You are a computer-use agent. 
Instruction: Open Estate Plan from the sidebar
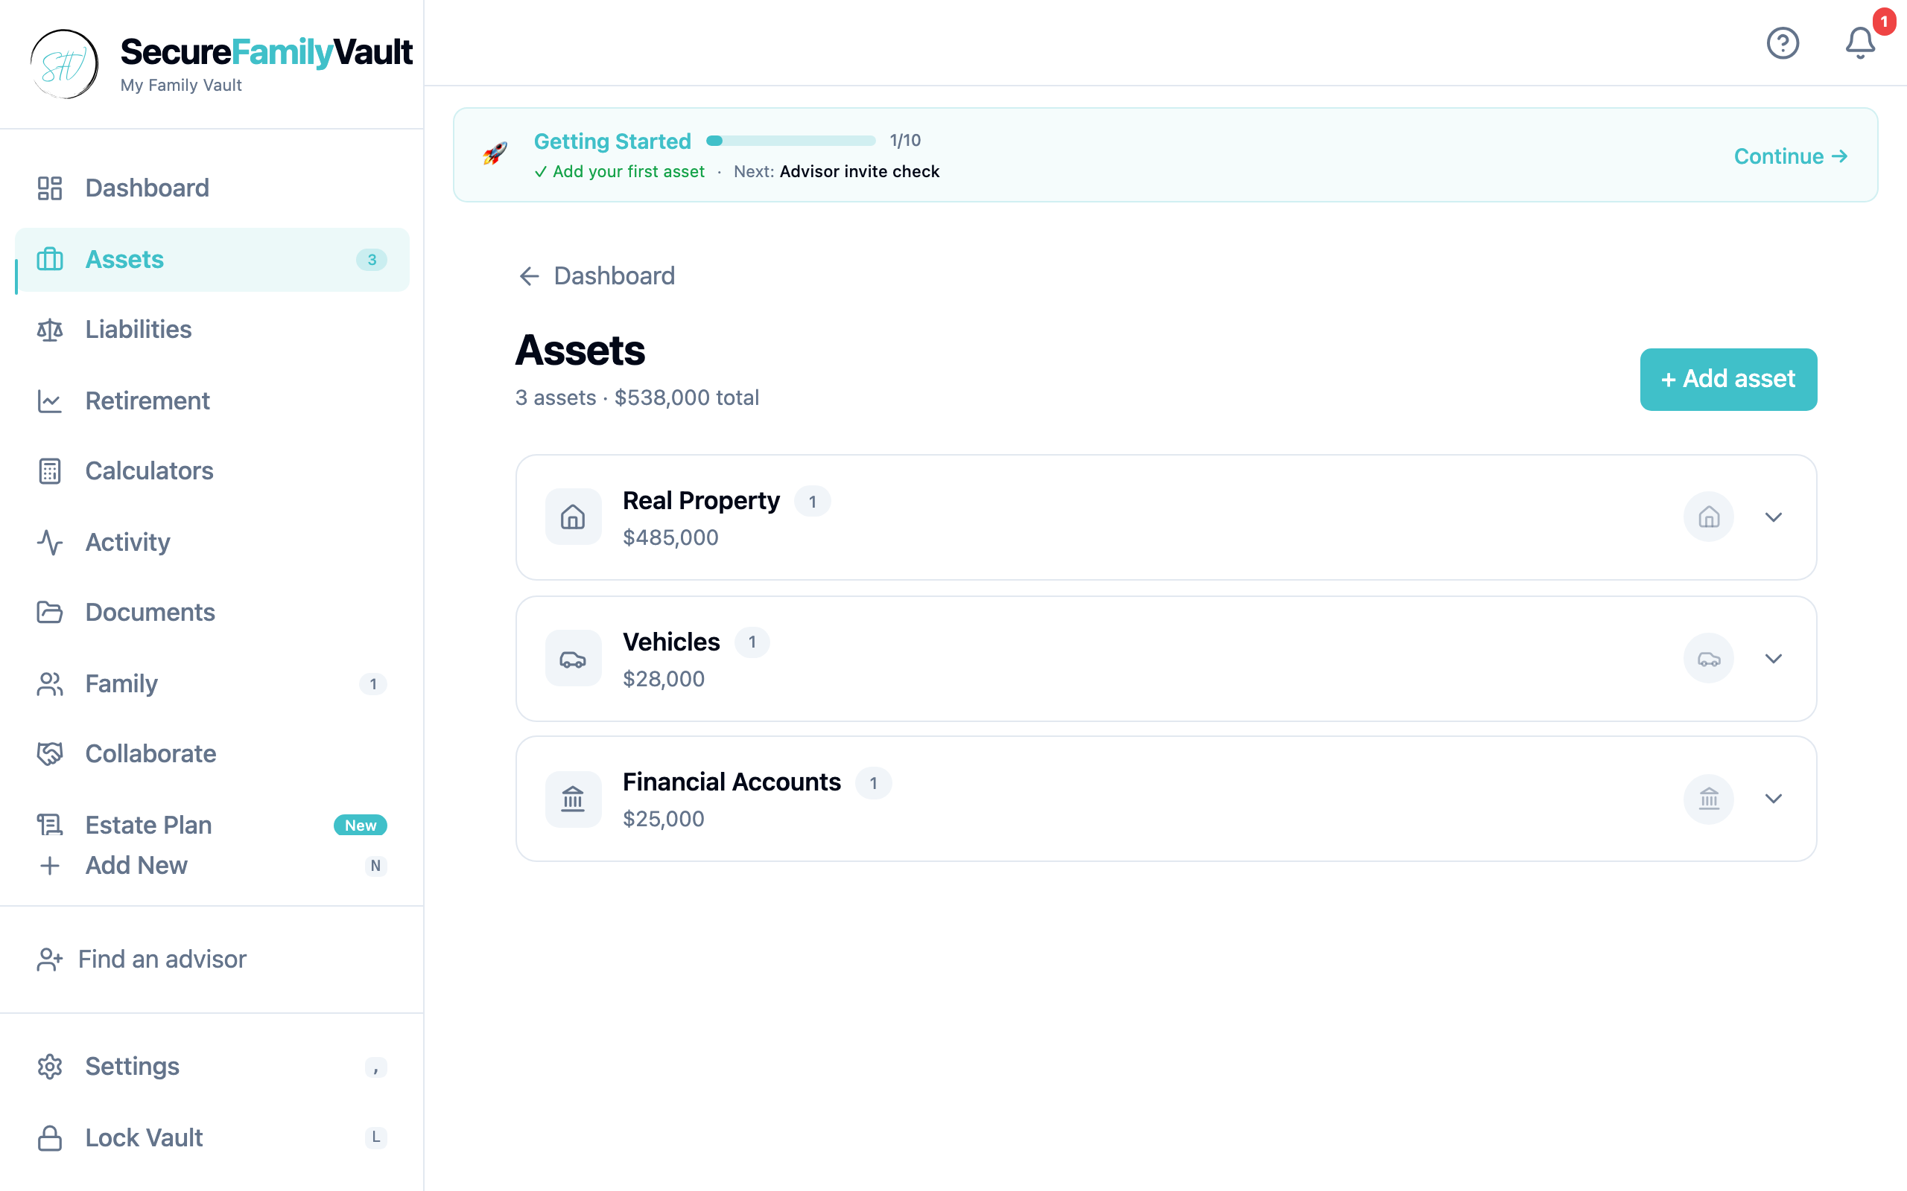[x=212, y=825]
